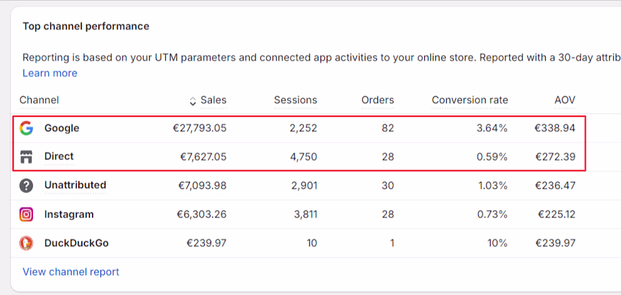
Task: Click the sort arrows icon beside Sales
Action: [x=193, y=101]
